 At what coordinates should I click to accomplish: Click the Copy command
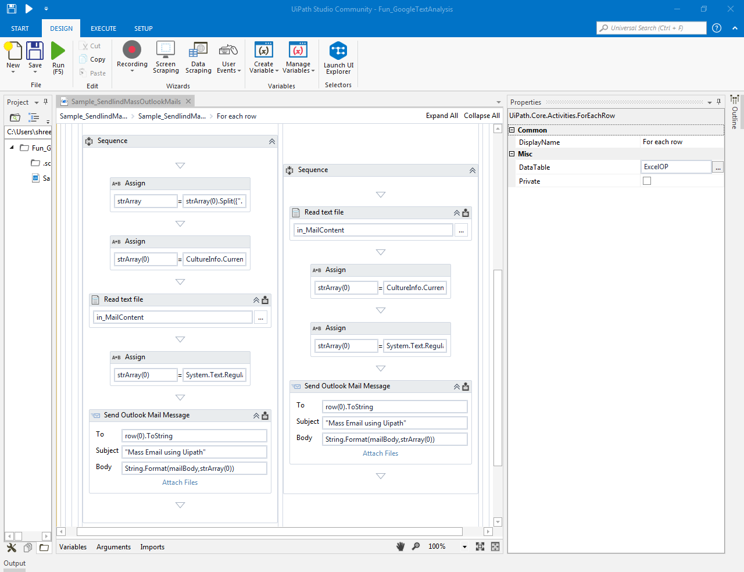[93, 59]
